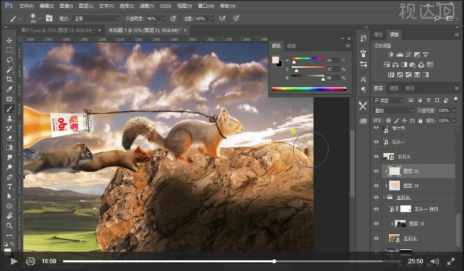Select the Horizontal Type tool

click(x=9, y=187)
